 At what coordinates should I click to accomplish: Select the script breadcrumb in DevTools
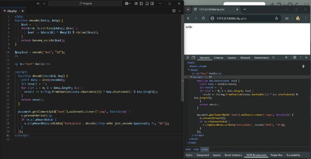[x=205, y=149]
